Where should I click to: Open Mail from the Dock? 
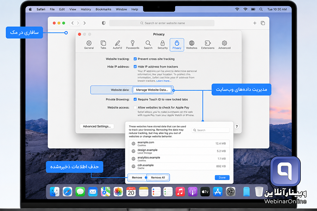93,192
